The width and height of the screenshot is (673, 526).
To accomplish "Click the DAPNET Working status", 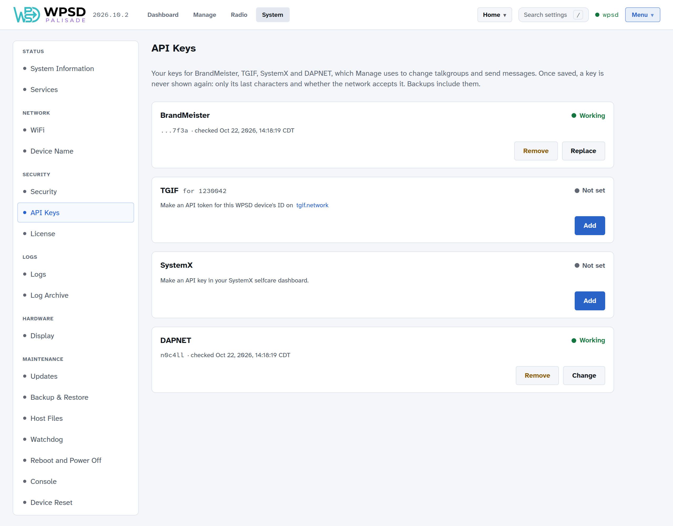I will pyautogui.click(x=588, y=340).
